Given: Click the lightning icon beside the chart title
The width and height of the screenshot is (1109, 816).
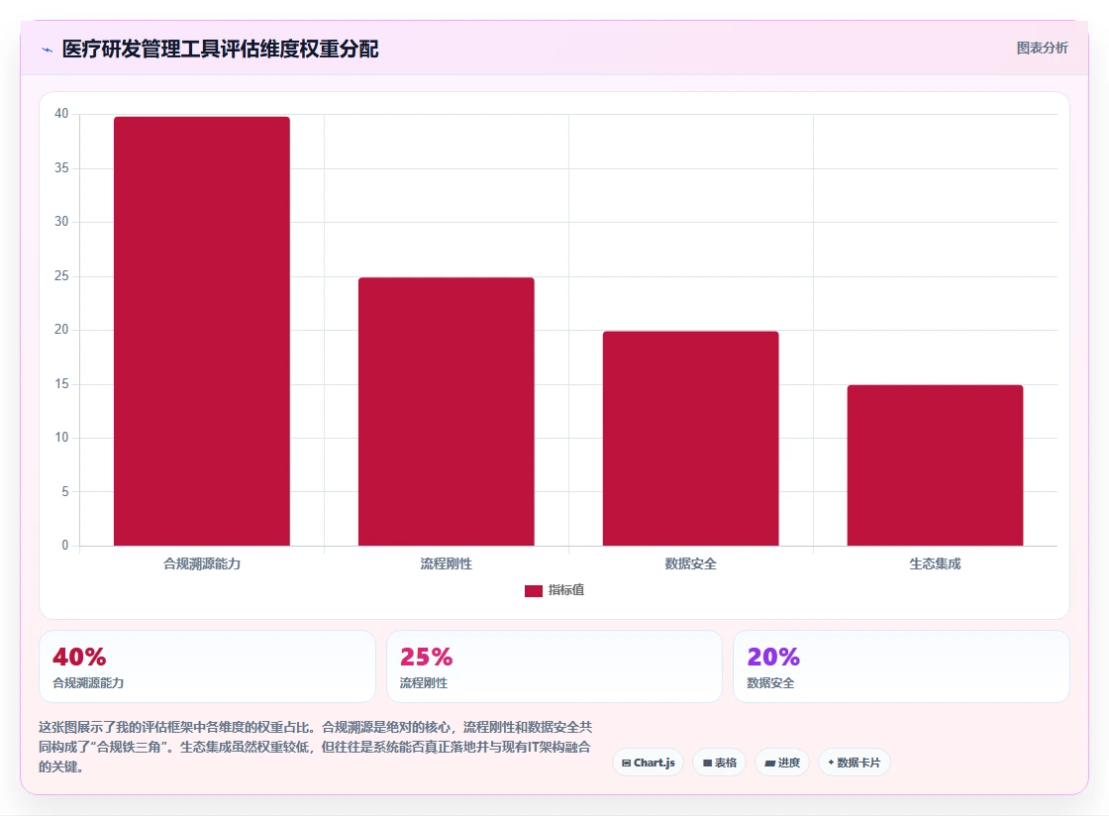Looking at the screenshot, I should point(48,50).
